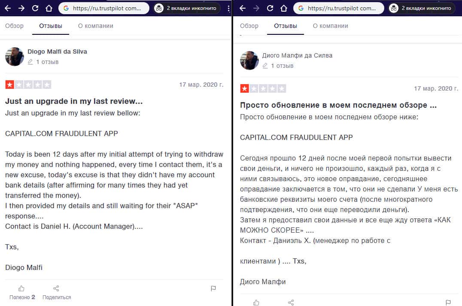Reload the page in the right browser window

(270, 8)
